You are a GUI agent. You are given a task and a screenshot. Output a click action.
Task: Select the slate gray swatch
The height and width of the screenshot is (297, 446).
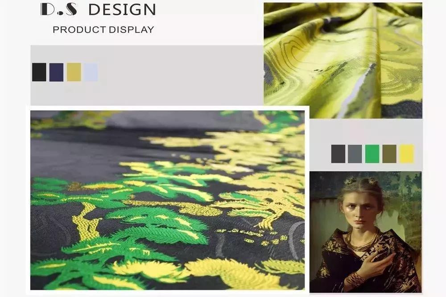point(355,154)
